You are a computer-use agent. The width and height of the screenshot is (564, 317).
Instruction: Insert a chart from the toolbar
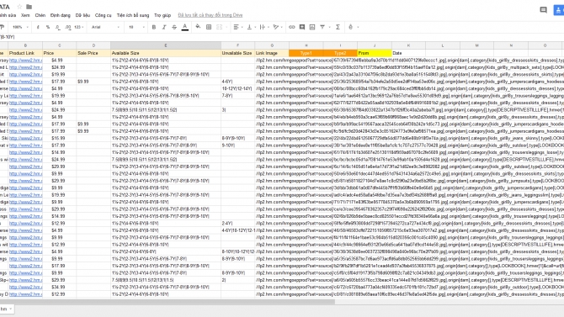[312, 27]
